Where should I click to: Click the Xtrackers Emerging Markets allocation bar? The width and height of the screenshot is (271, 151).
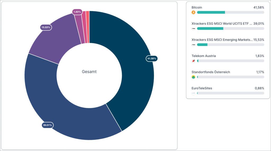click(x=230, y=45)
